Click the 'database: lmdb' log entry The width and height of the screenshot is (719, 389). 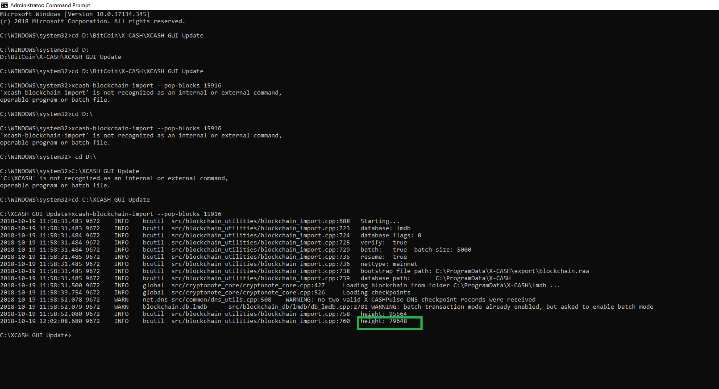point(386,228)
